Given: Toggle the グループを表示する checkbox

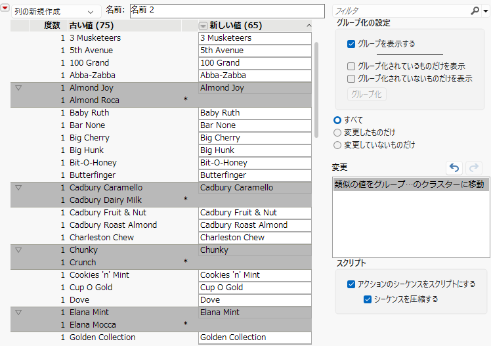Looking at the screenshot, I should click(x=351, y=44).
